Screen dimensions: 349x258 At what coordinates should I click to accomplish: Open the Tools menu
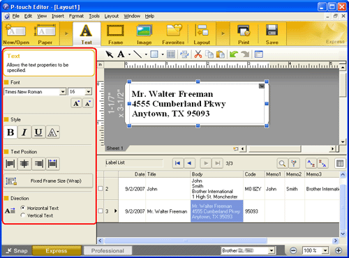click(x=94, y=16)
